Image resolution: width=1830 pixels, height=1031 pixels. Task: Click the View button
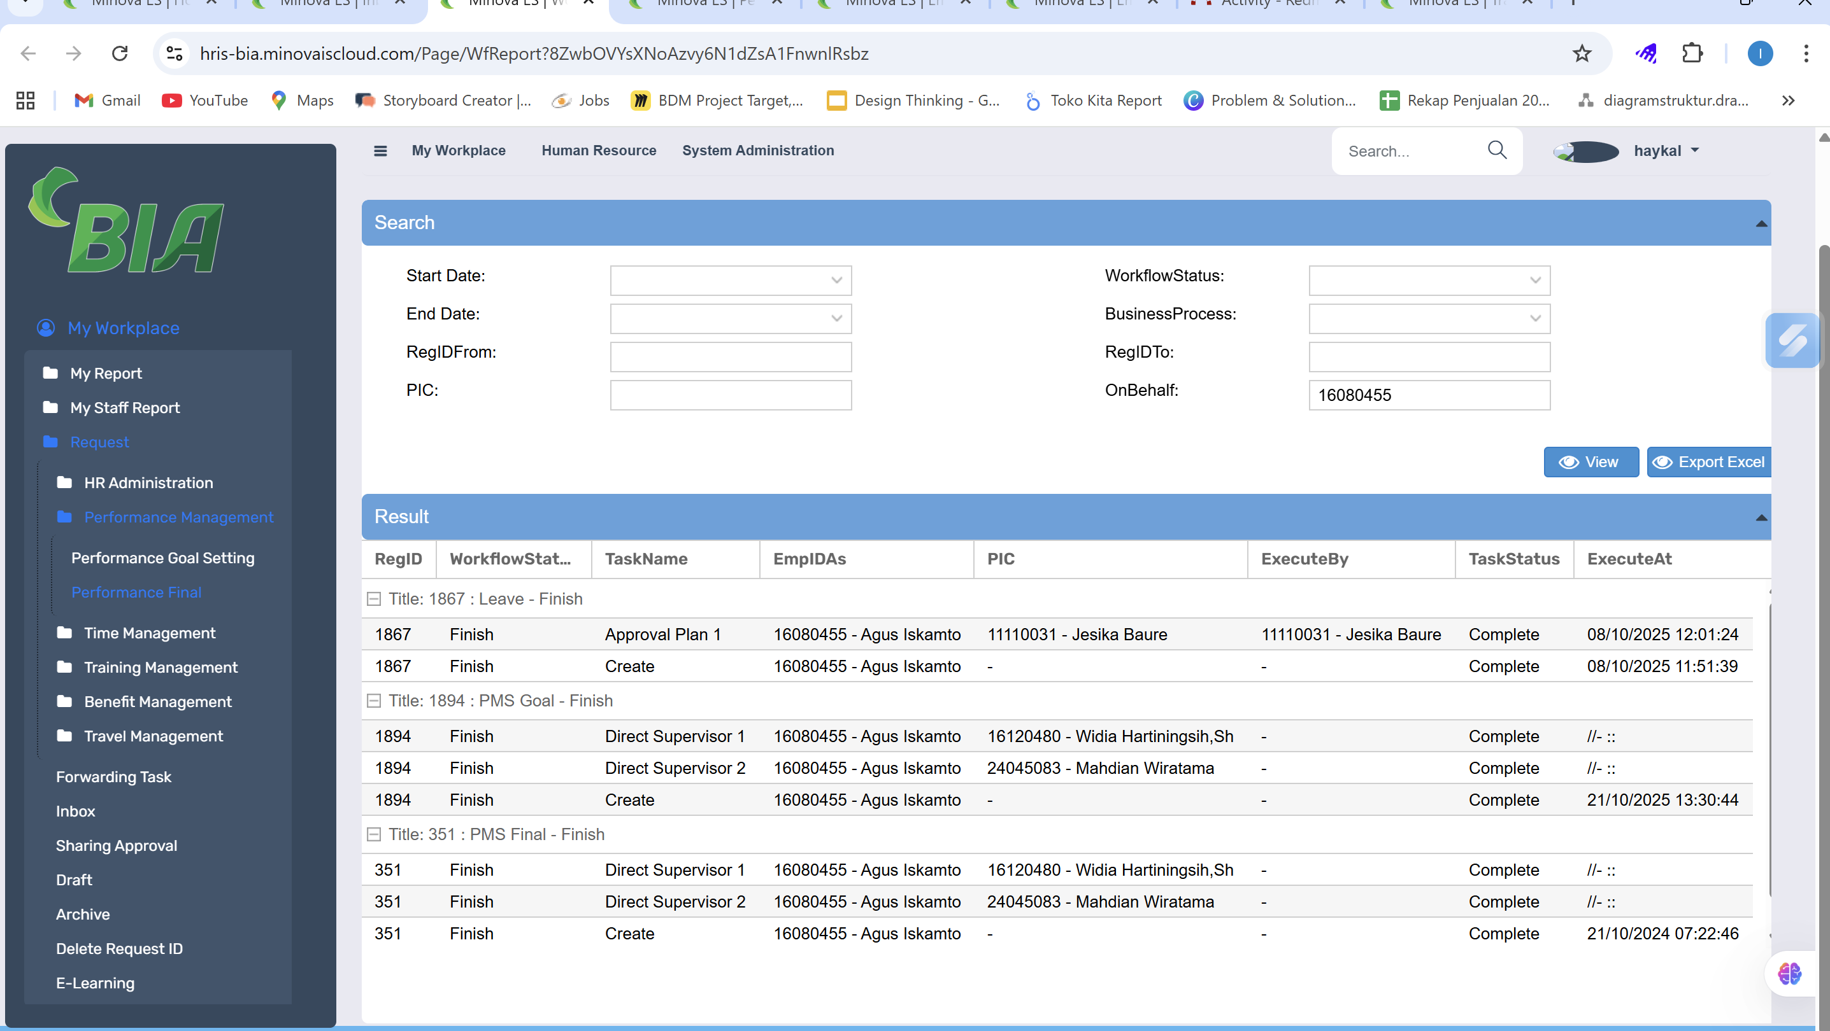pos(1590,462)
